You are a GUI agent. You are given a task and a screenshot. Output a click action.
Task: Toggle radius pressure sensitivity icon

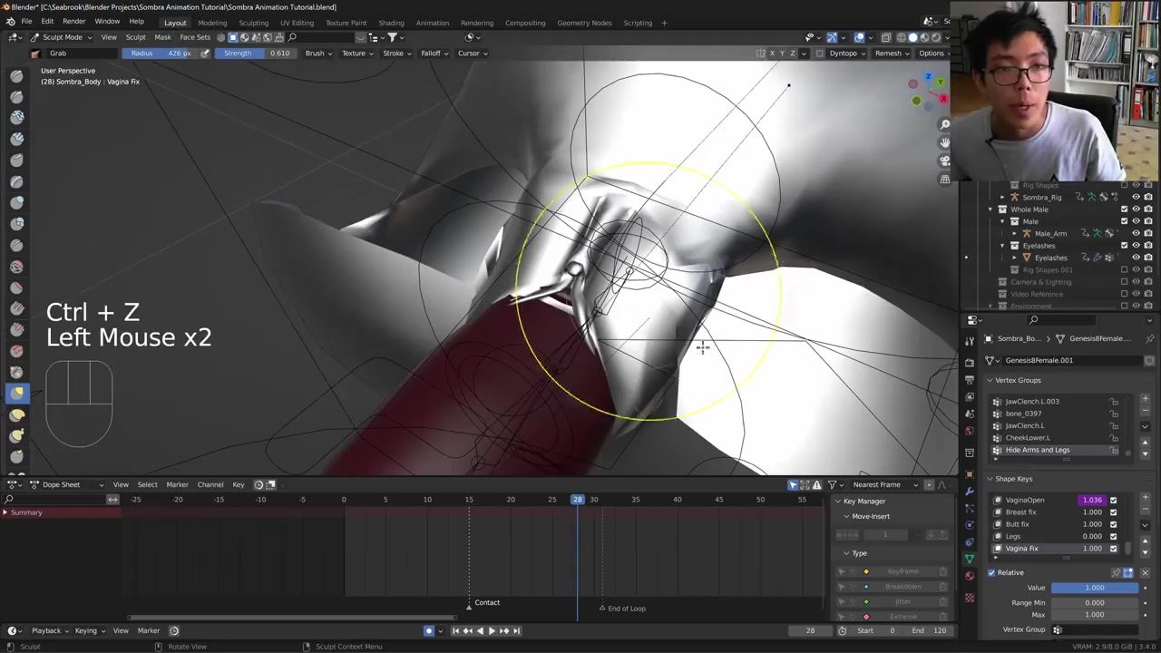(205, 54)
